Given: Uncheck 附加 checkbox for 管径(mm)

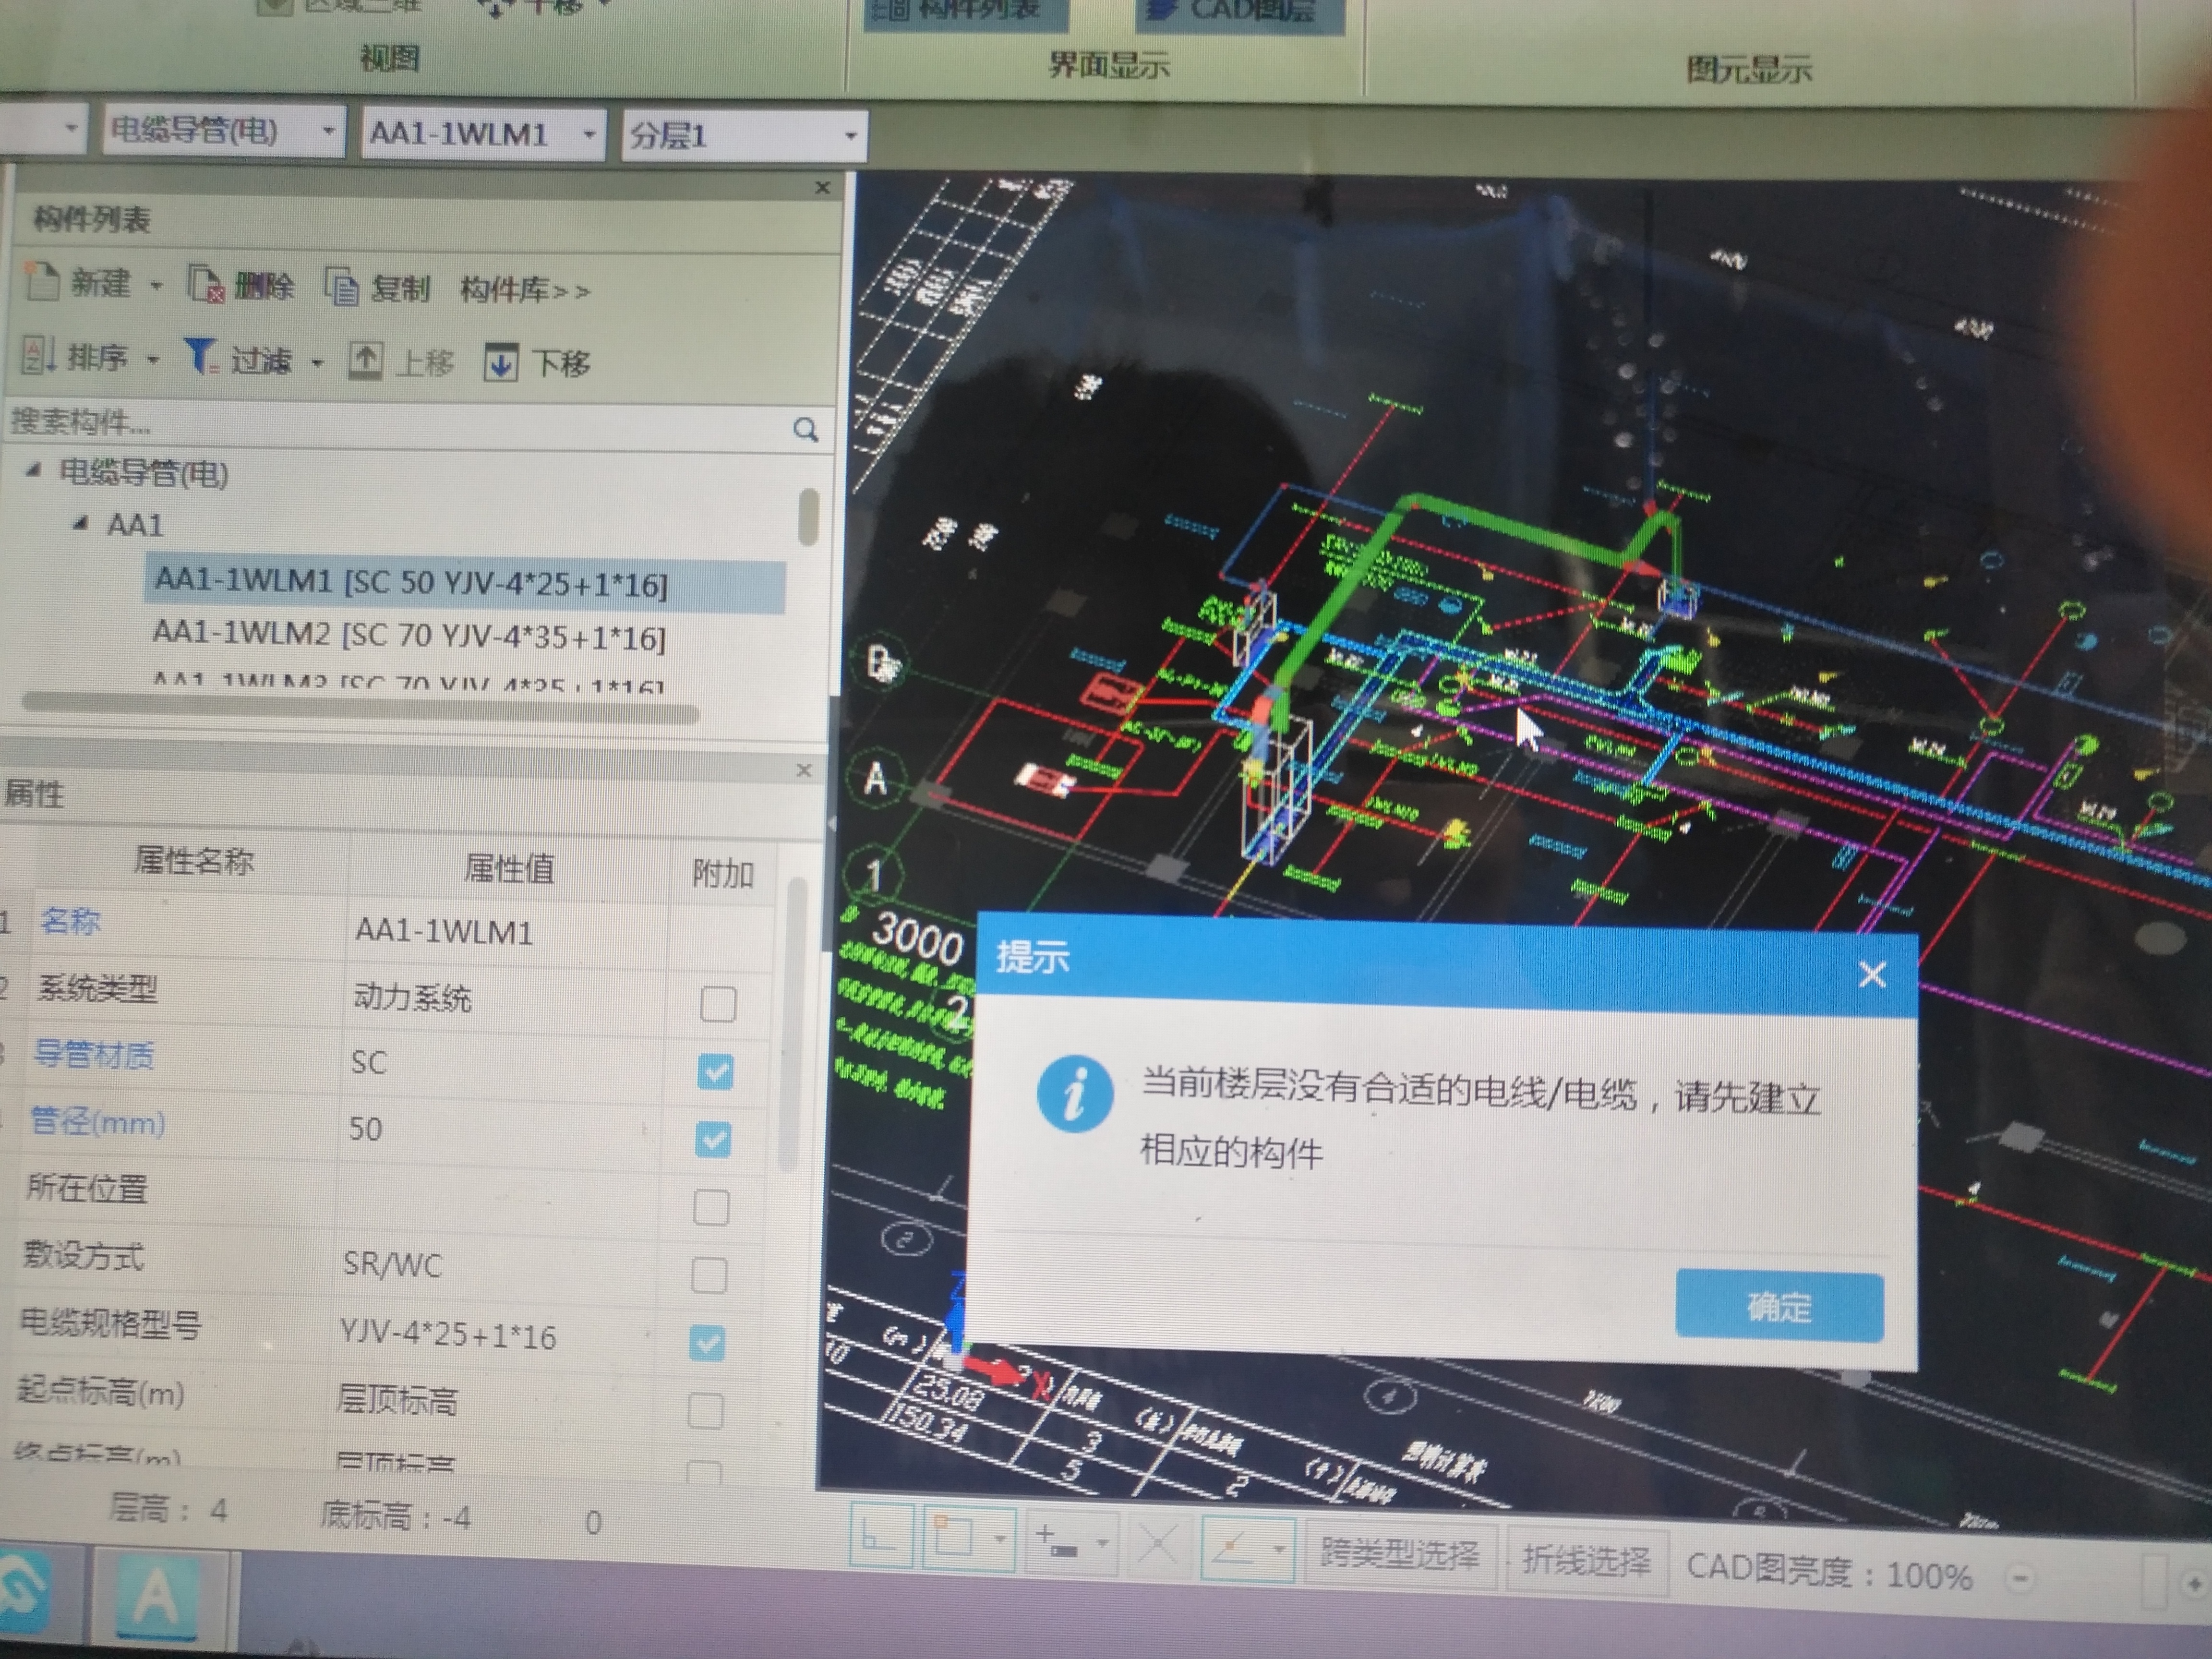Looking at the screenshot, I should tap(713, 1139).
